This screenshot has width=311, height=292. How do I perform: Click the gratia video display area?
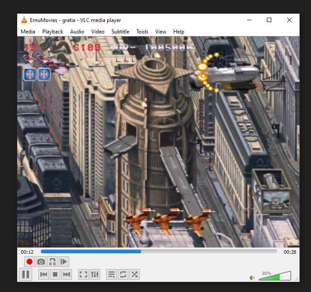pos(158,142)
